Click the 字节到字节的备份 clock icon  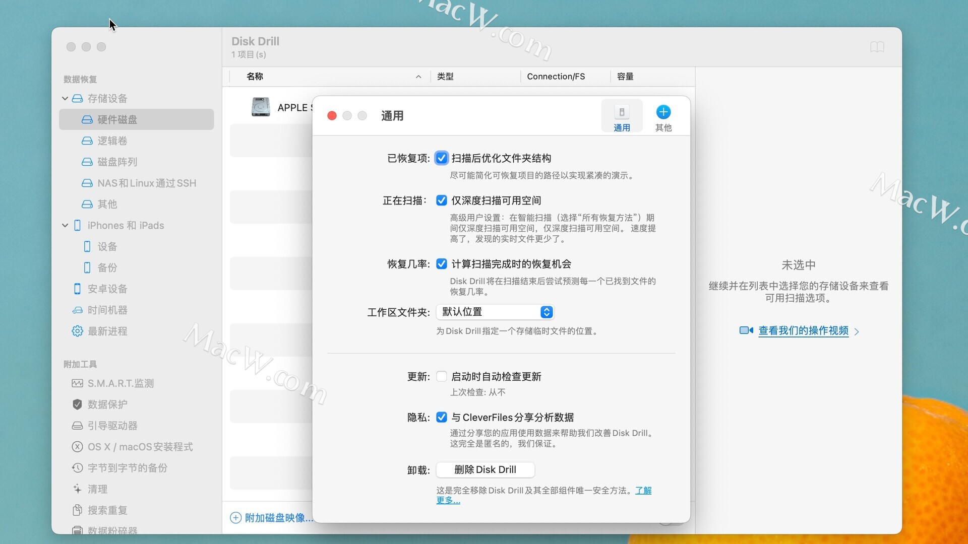(x=77, y=468)
